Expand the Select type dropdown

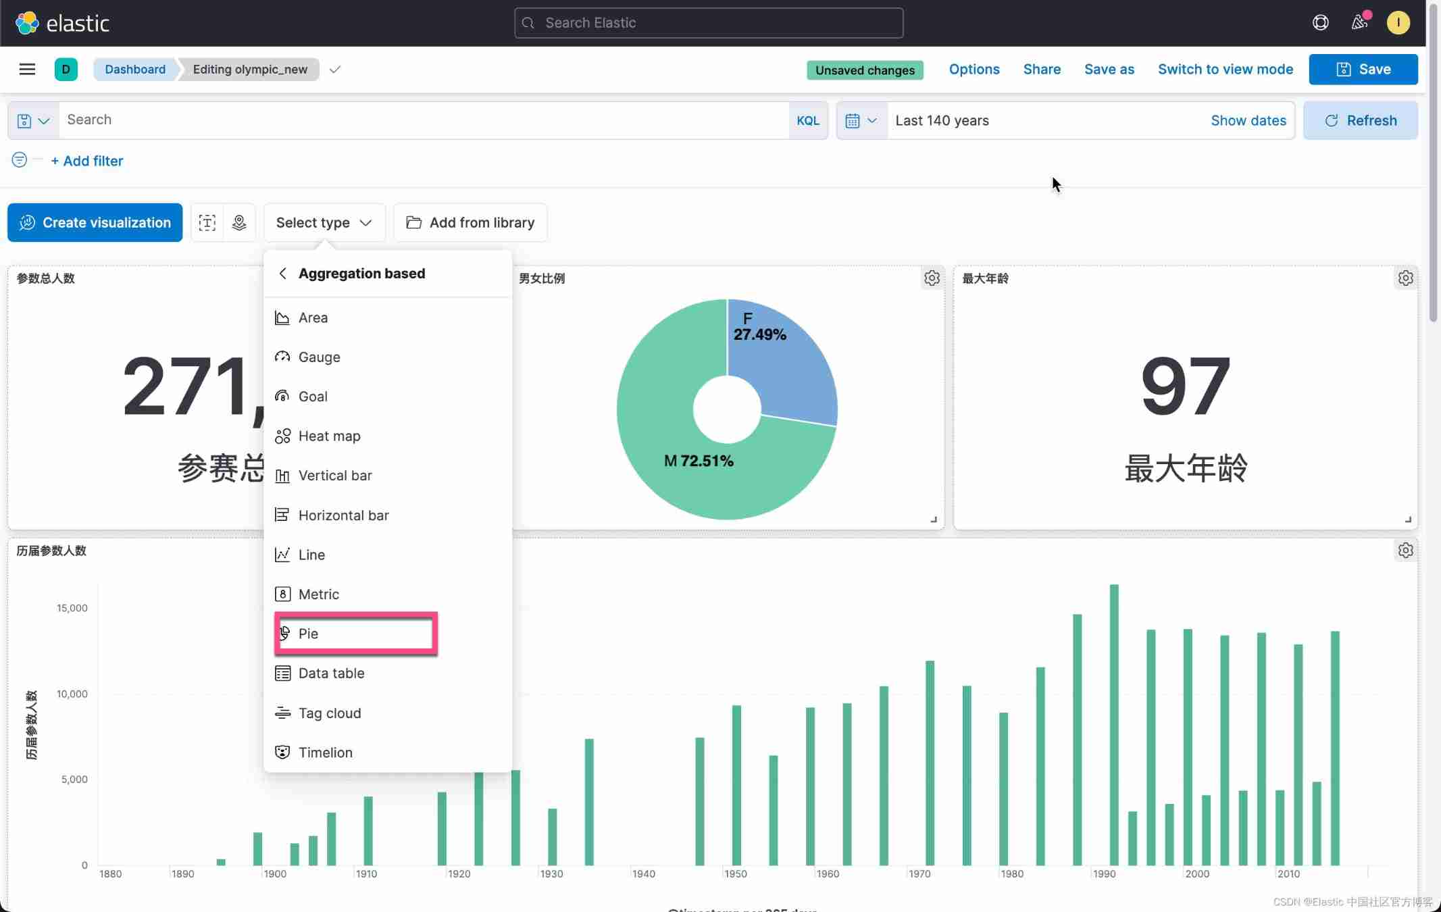point(324,222)
